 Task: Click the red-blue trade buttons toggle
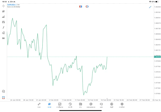80,7
